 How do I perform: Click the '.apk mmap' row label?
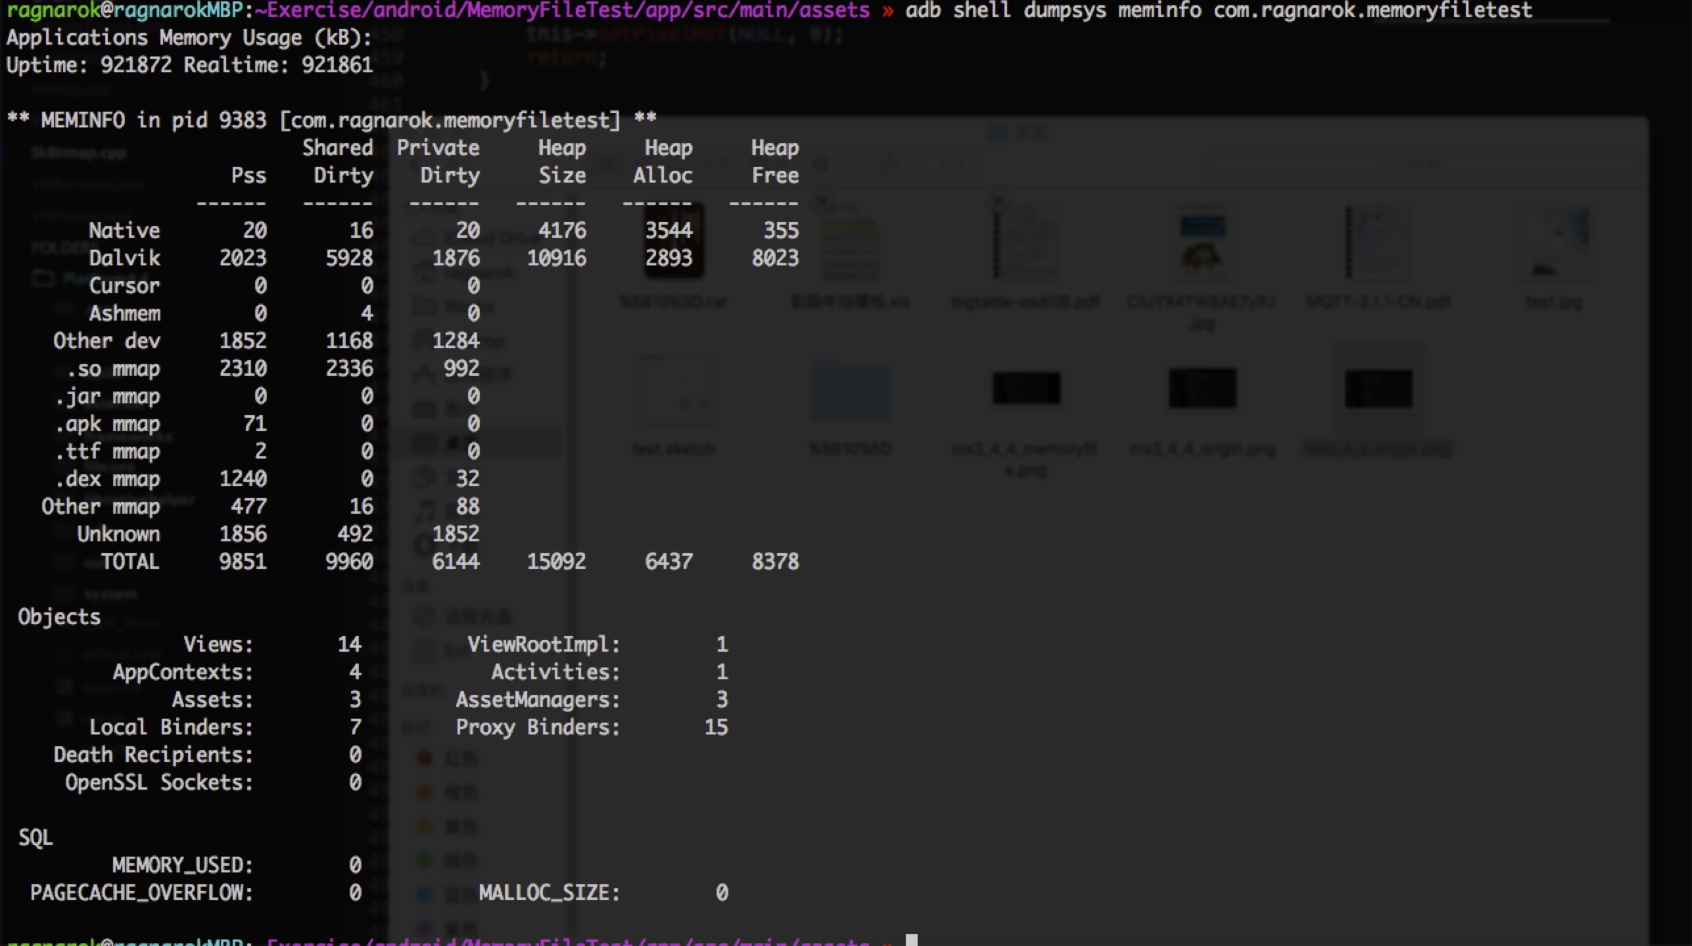(x=106, y=424)
